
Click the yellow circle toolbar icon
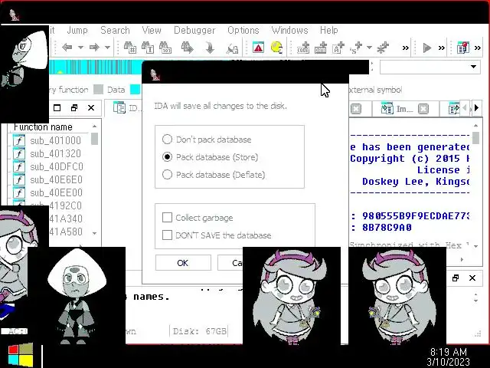(276, 48)
